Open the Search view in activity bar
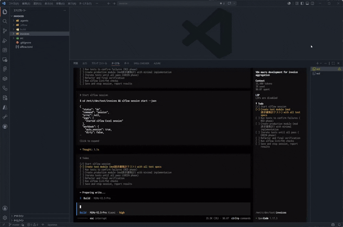 pyautogui.click(x=5, y=21)
